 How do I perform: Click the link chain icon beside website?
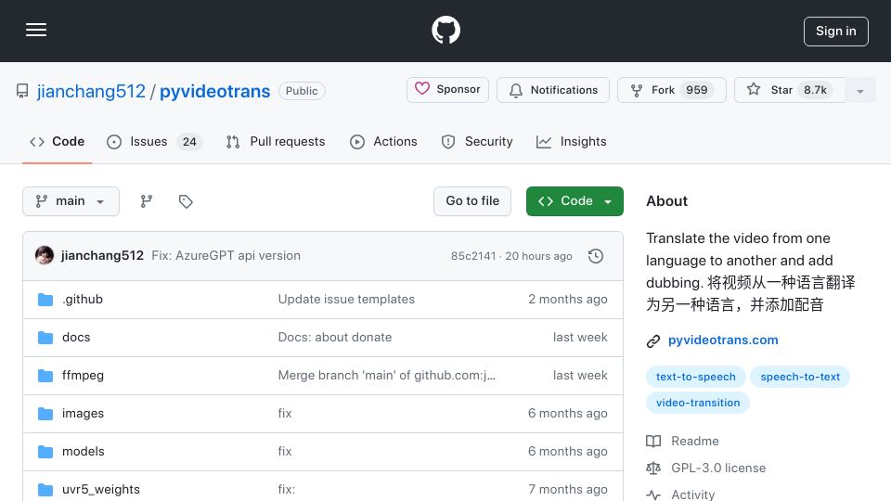coord(652,340)
